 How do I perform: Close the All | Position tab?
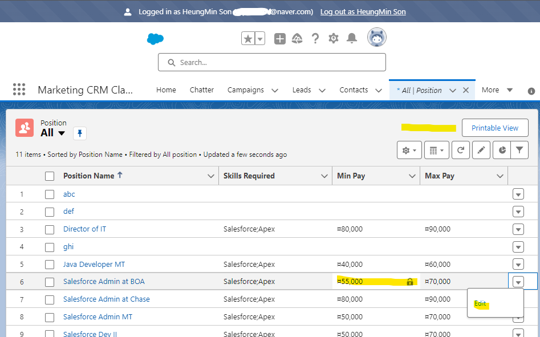[x=466, y=90]
